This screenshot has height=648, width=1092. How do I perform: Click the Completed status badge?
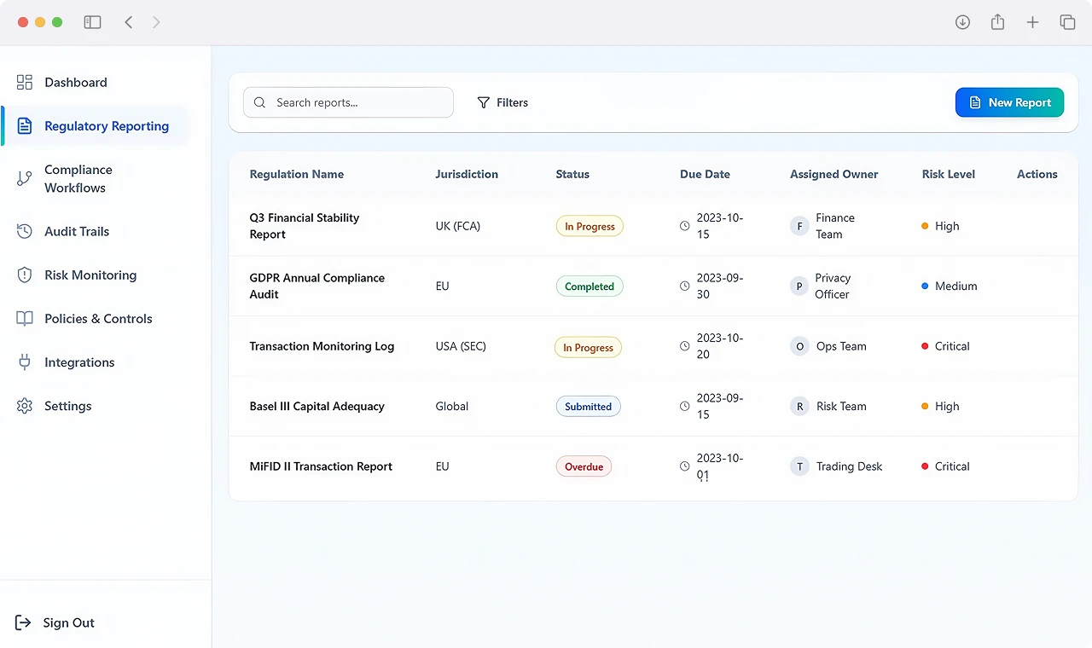coord(590,286)
